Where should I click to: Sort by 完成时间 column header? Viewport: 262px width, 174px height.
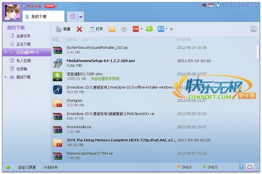click(x=183, y=40)
